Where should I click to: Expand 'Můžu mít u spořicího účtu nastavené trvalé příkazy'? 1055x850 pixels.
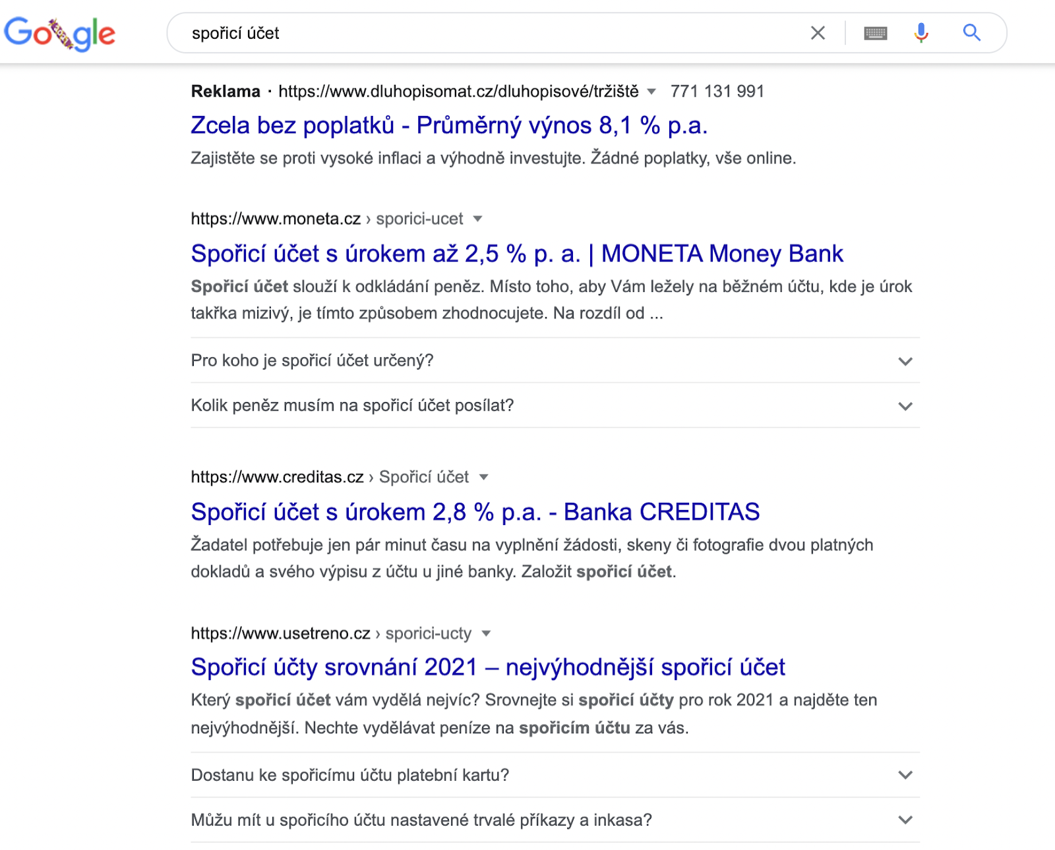point(555,820)
